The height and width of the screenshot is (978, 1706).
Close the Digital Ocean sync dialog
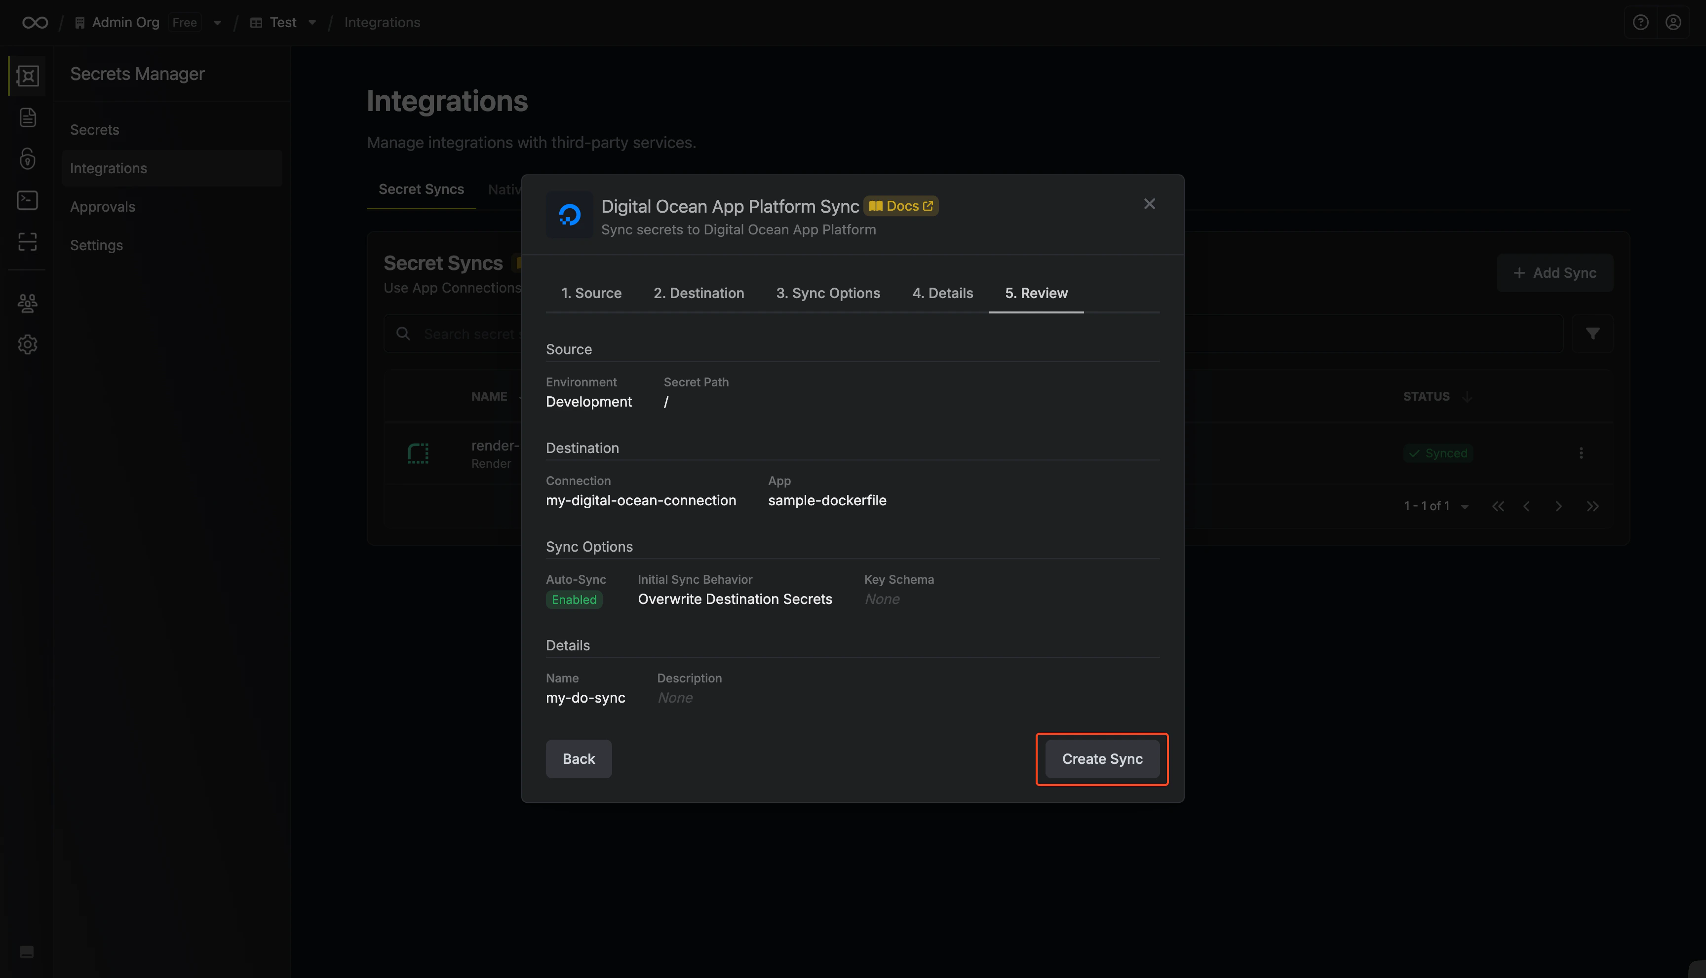tap(1150, 203)
